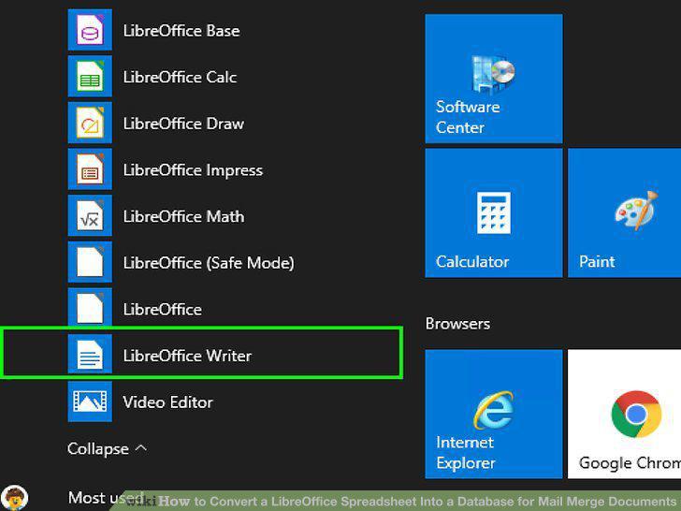Click the LibreOffice Calc label
The width and height of the screenshot is (681, 511).
pos(180,77)
